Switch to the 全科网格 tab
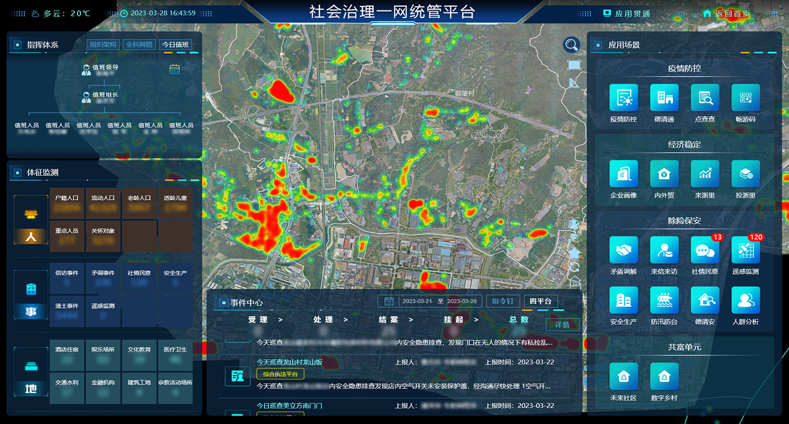 [x=139, y=45]
